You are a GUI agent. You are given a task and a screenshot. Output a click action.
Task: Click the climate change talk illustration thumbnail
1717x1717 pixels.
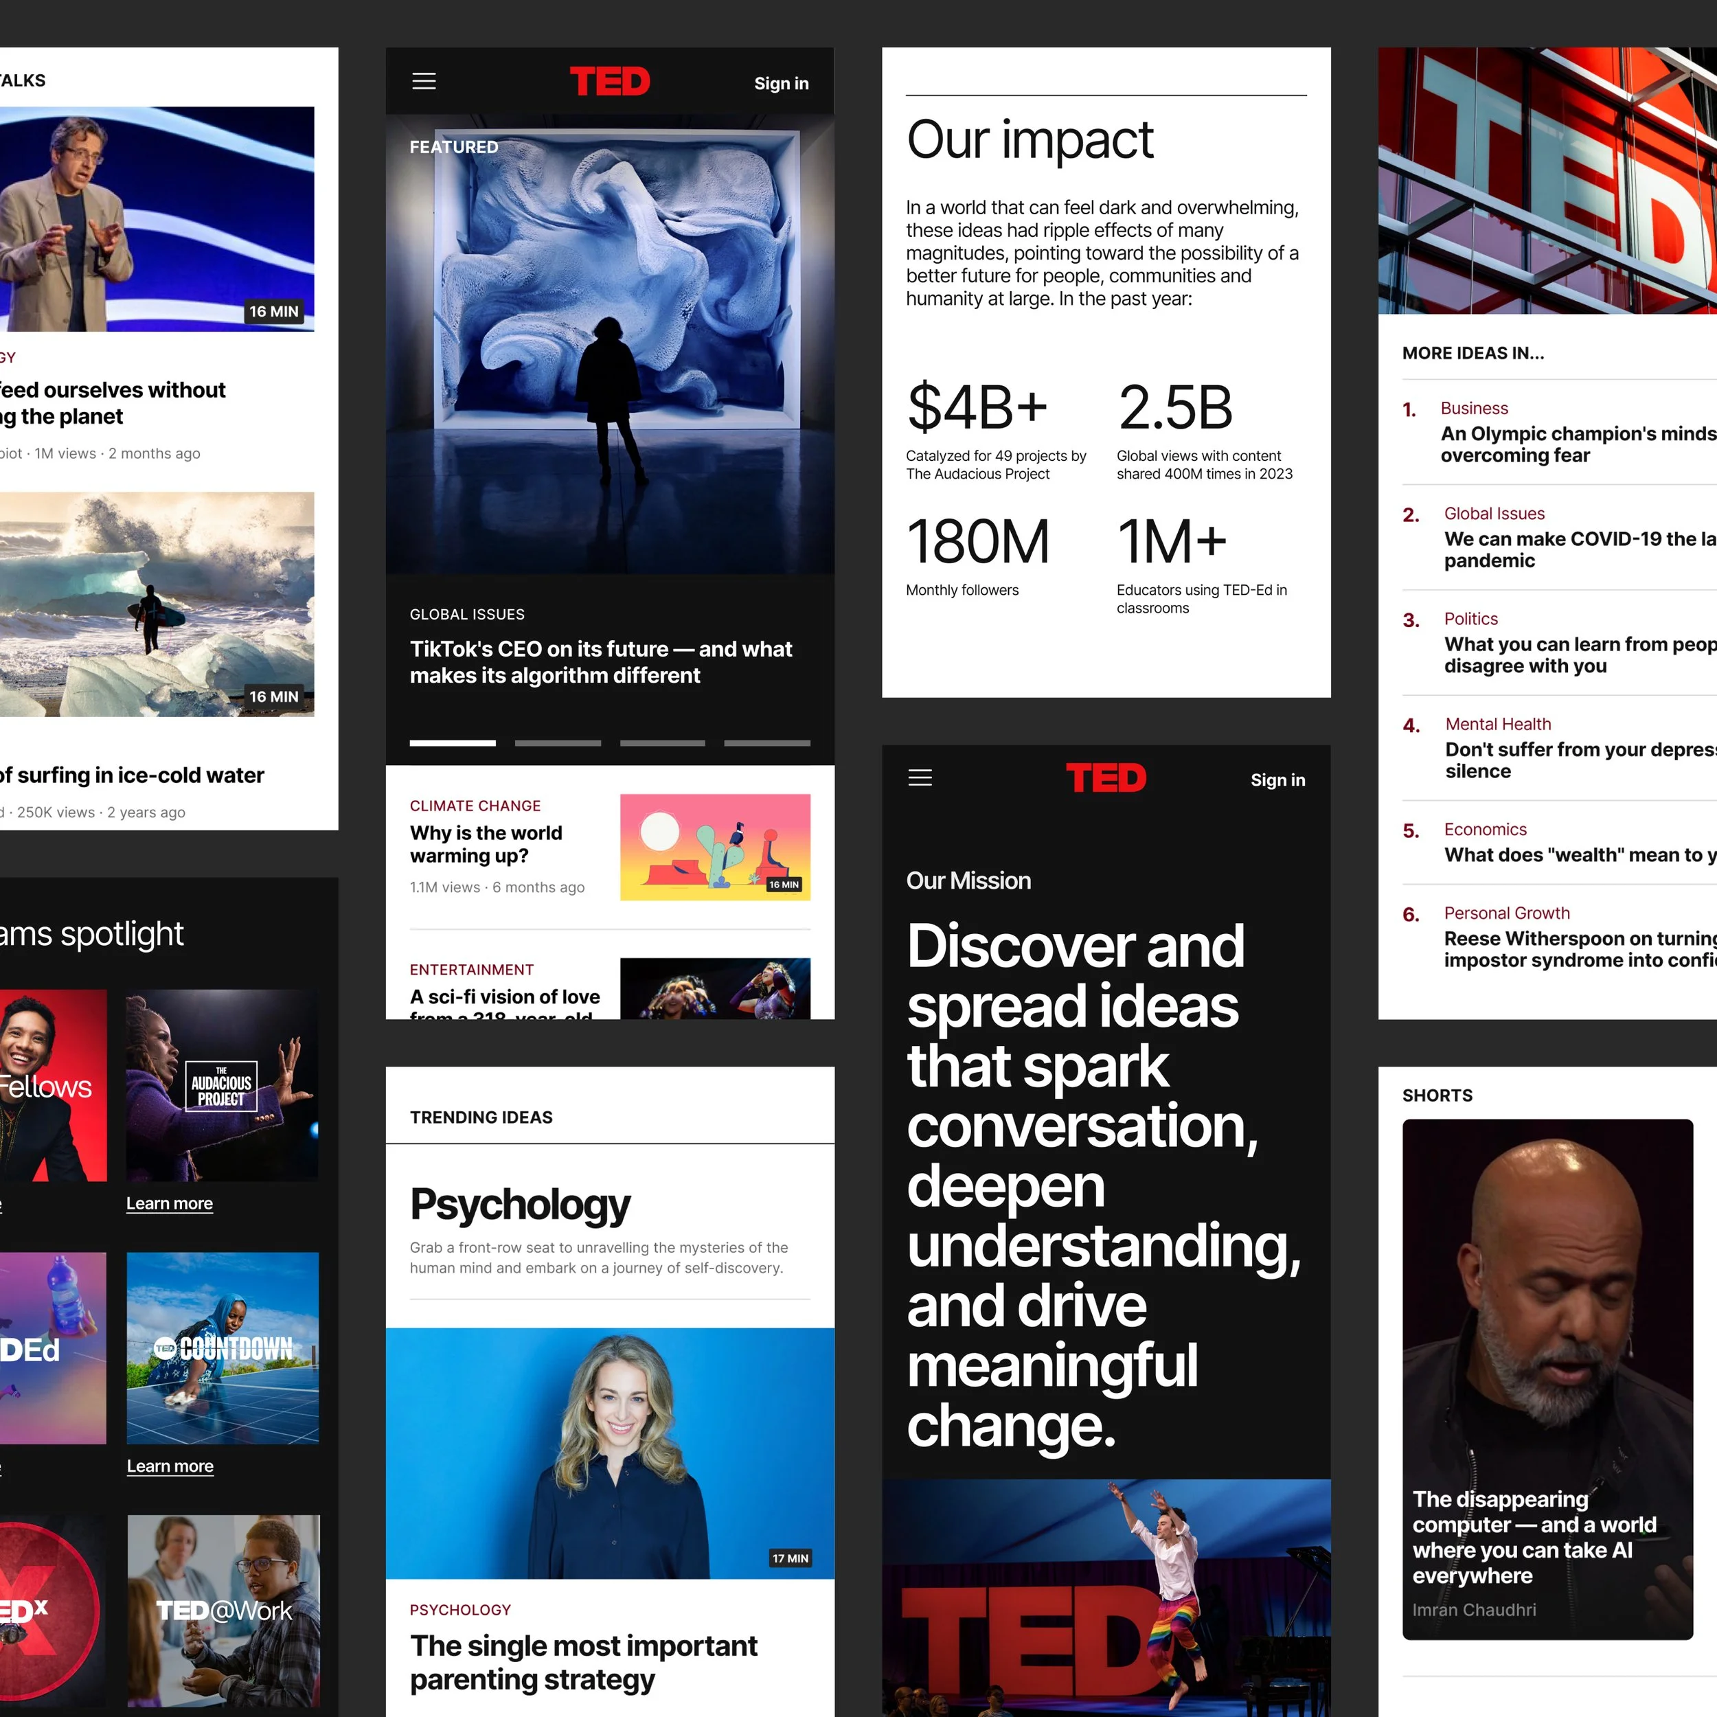(714, 847)
